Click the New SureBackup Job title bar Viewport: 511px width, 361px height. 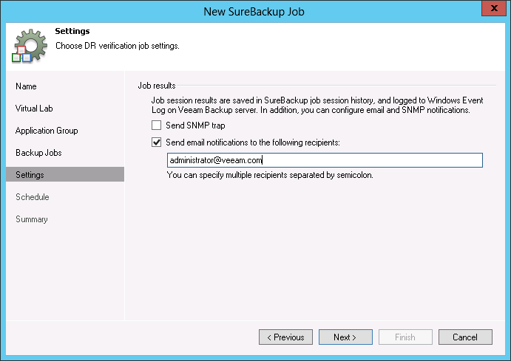[255, 10]
